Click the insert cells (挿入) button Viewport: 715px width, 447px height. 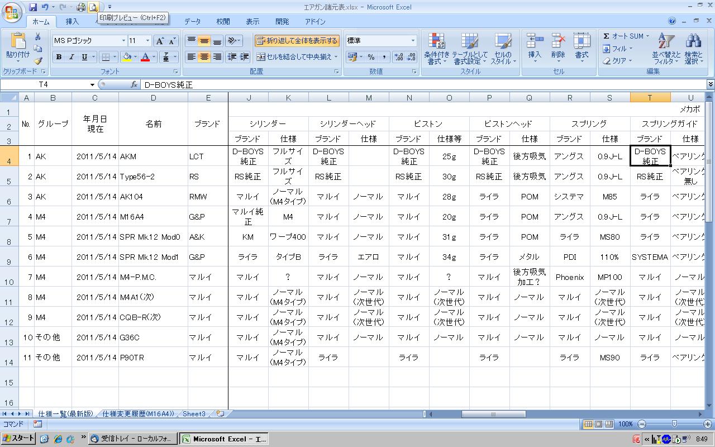pyautogui.click(x=535, y=47)
